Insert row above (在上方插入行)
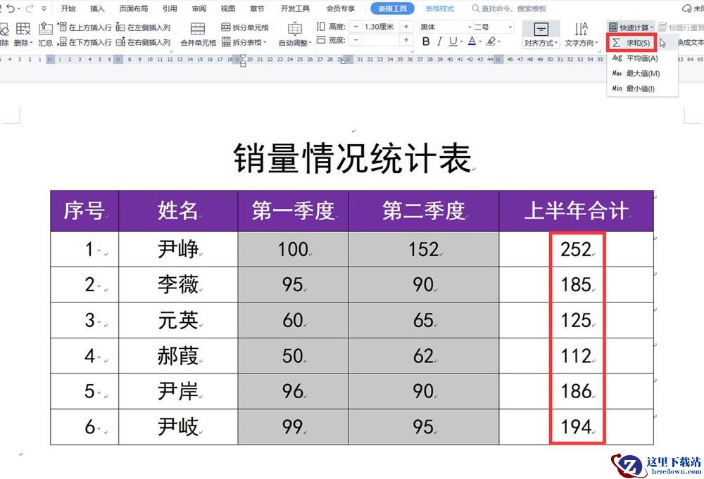The width and height of the screenshot is (704, 479). pos(85,27)
